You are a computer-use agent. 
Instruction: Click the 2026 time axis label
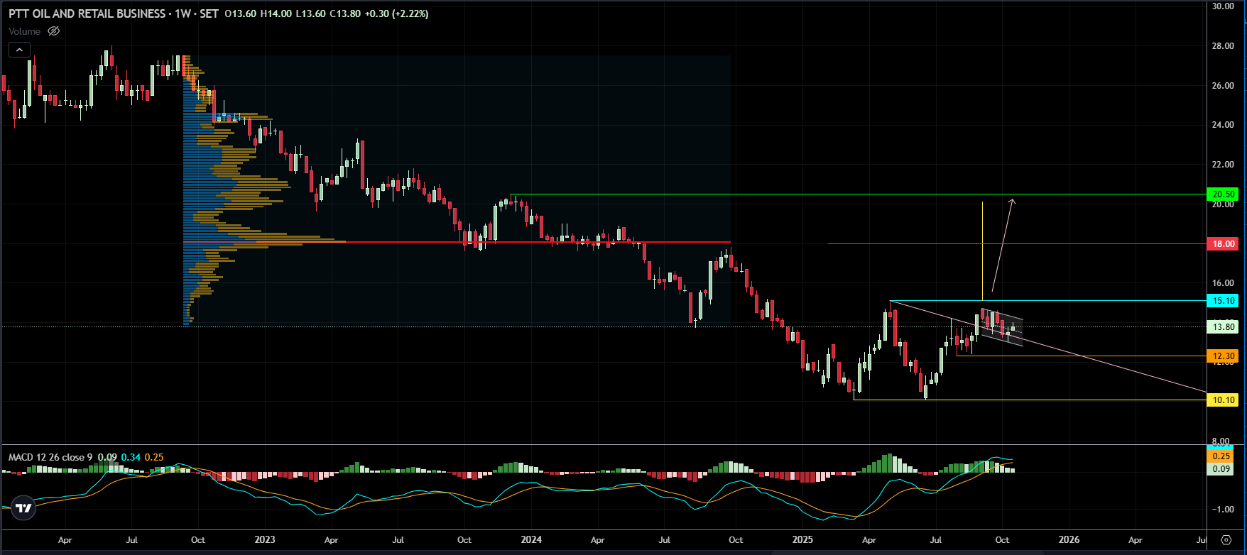pos(1069,540)
